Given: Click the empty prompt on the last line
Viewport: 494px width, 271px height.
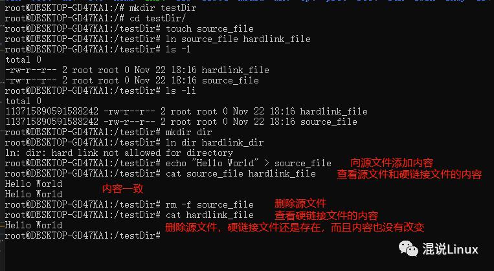Looking at the screenshot, I should 83,235.
